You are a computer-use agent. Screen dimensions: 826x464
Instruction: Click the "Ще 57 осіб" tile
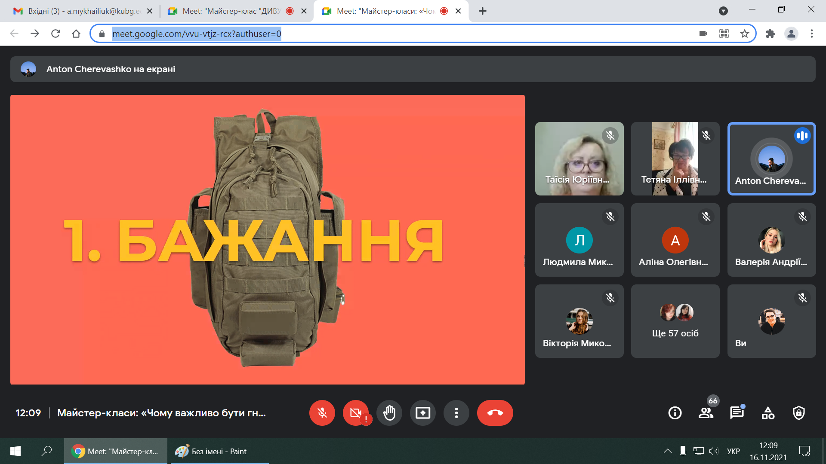point(675,321)
